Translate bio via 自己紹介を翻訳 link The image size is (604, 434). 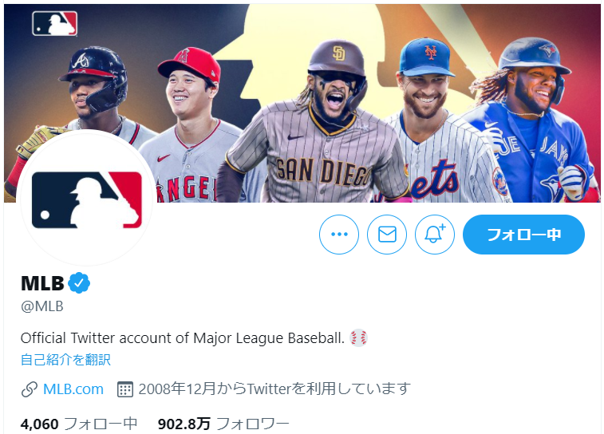point(65,360)
